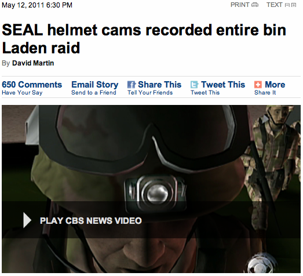The width and height of the screenshot is (303, 276).
Task: Click the large Tweet This heading
Action: coord(223,85)
